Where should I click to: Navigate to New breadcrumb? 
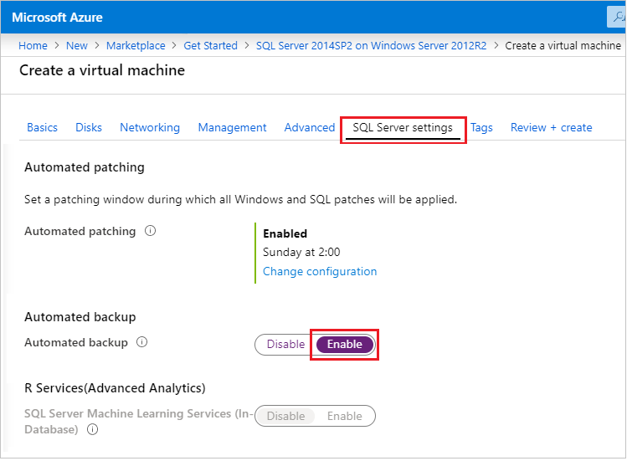coord(77,45)
